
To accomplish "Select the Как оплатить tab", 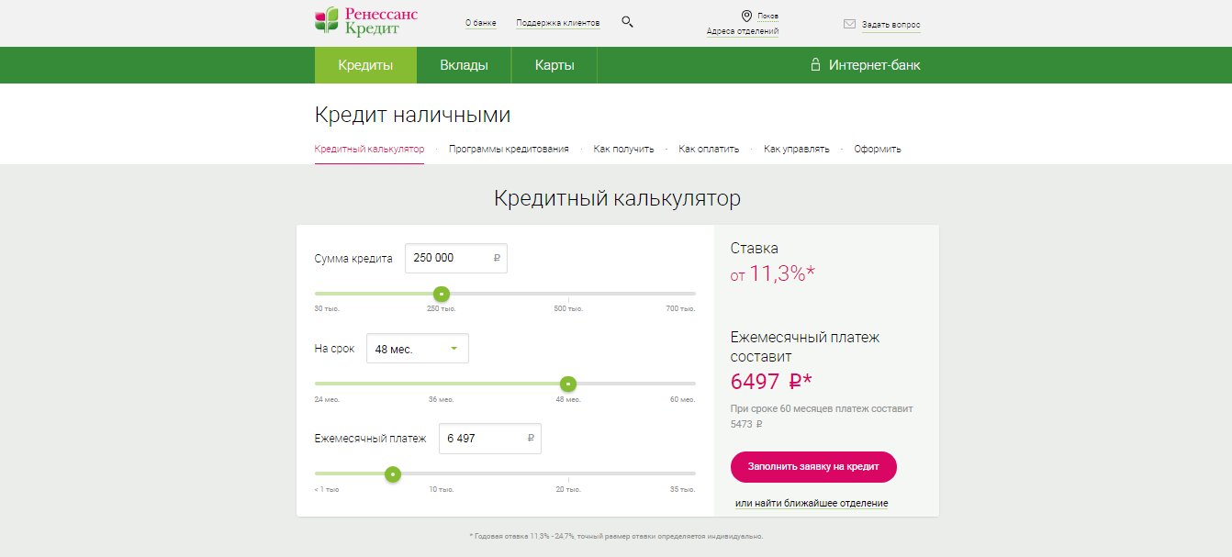I will point(709,149).
